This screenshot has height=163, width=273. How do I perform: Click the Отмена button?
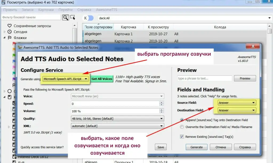click(220, 147)
